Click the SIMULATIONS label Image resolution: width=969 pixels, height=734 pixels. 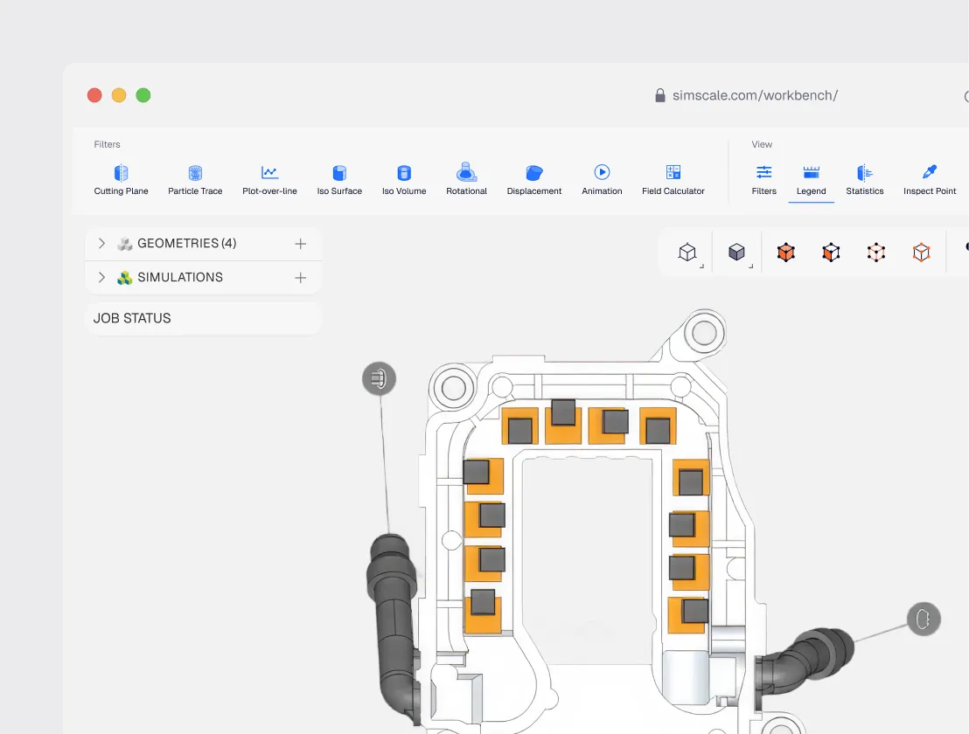[x=180, y=277]
